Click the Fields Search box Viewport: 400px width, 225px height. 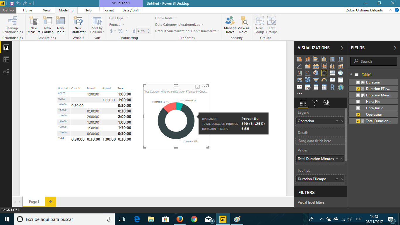coord(373,61)
